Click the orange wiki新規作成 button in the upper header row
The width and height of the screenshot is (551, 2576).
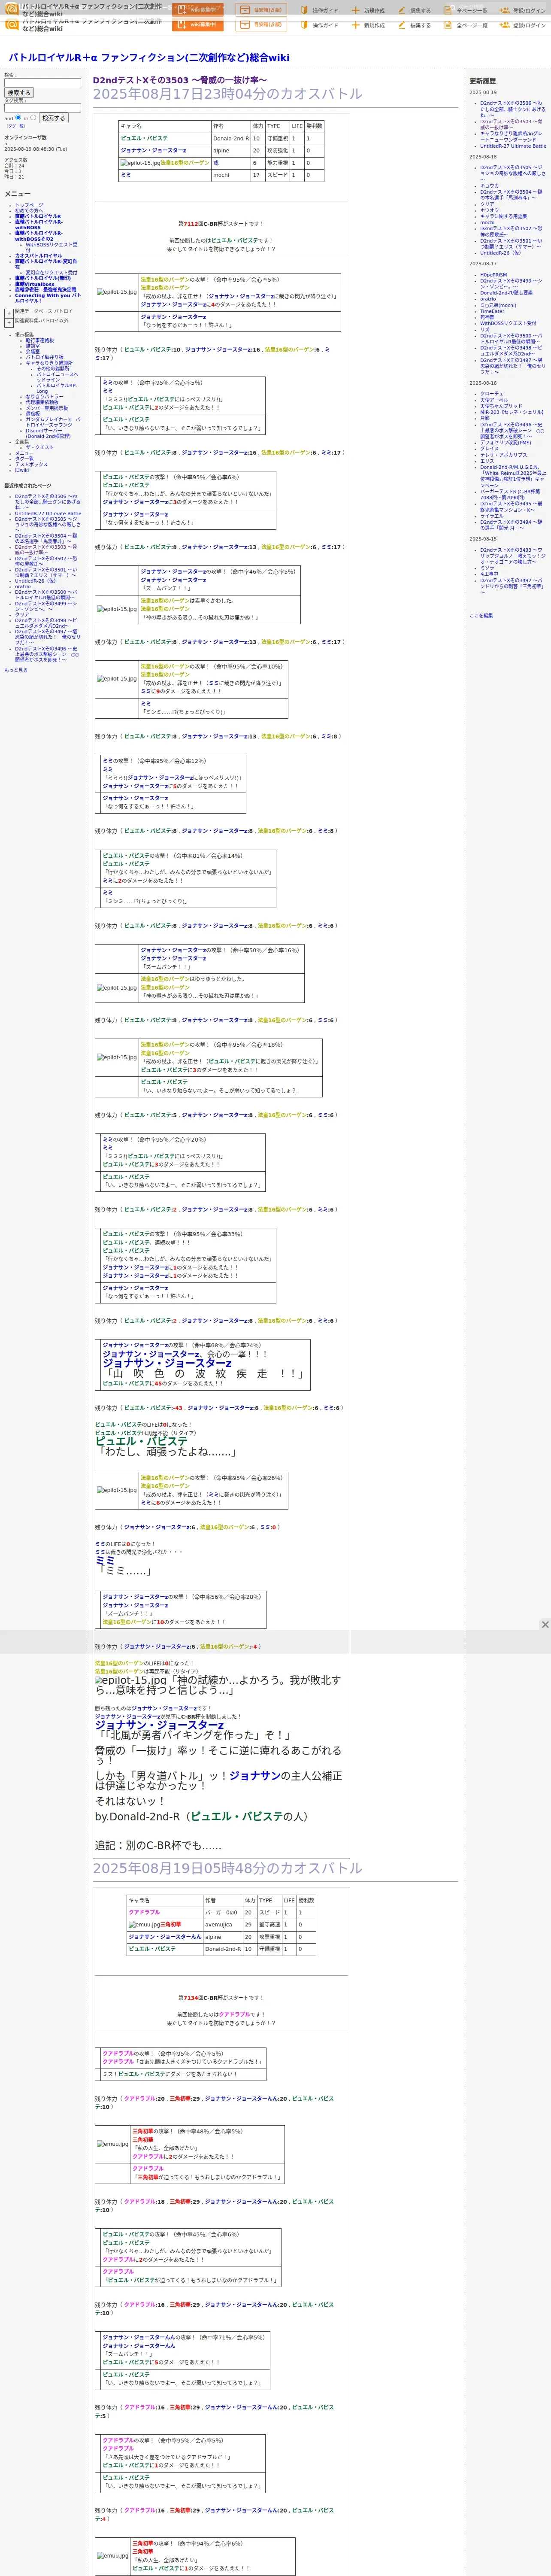198,10
